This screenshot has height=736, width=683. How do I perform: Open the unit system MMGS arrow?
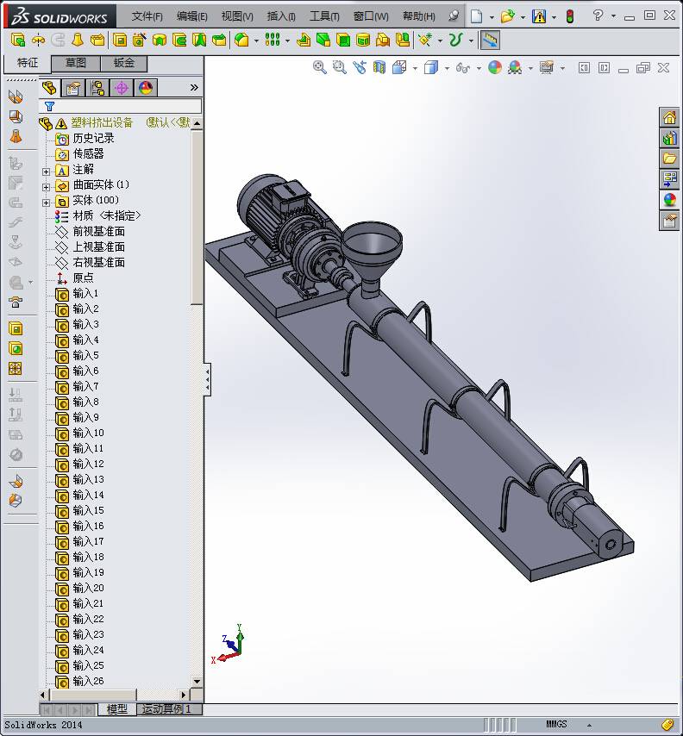[589, 725]
